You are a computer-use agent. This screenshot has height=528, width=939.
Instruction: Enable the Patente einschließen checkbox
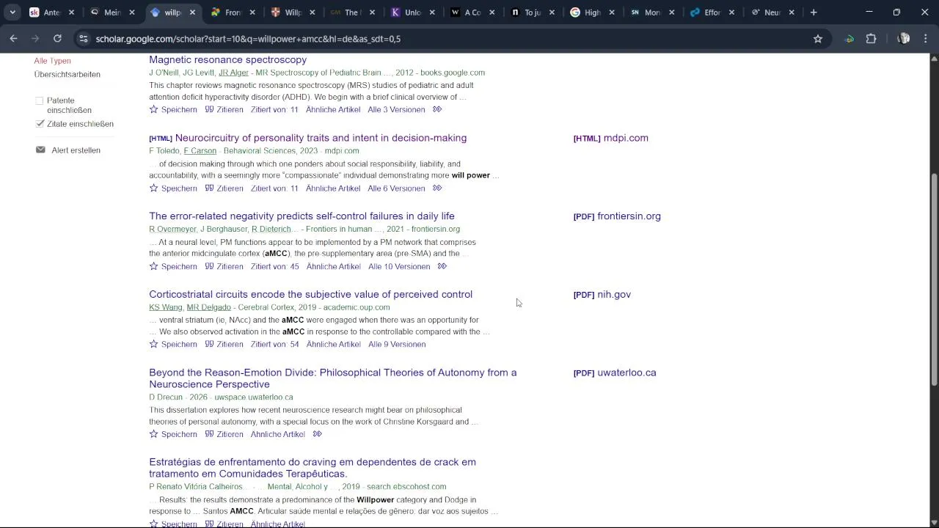[x=40, y=100]
